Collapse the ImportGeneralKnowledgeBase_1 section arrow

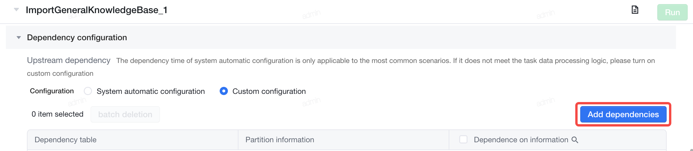tap(16, 10)
